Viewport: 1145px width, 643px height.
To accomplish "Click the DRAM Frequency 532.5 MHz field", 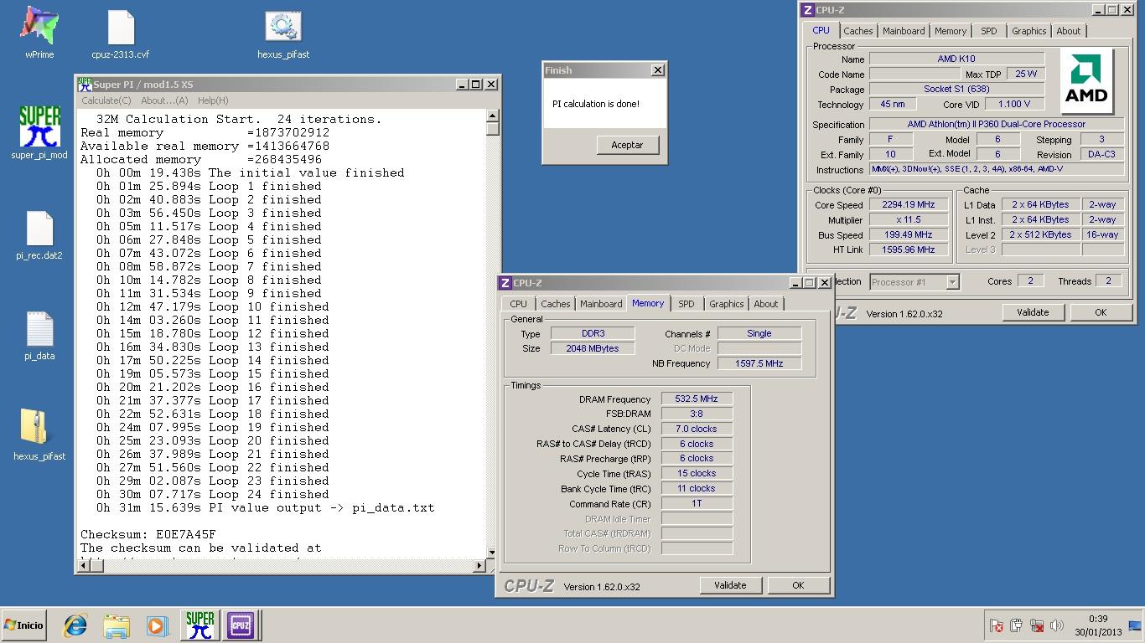I will (x=697, y=399).
